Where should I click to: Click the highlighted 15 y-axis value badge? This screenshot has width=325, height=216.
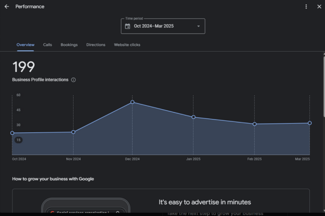click(18, 140)
